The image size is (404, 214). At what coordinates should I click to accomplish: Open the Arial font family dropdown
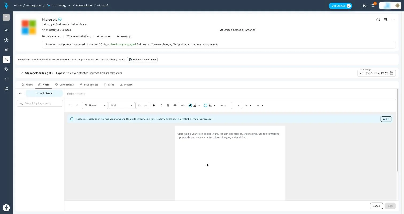coord(122,105)
